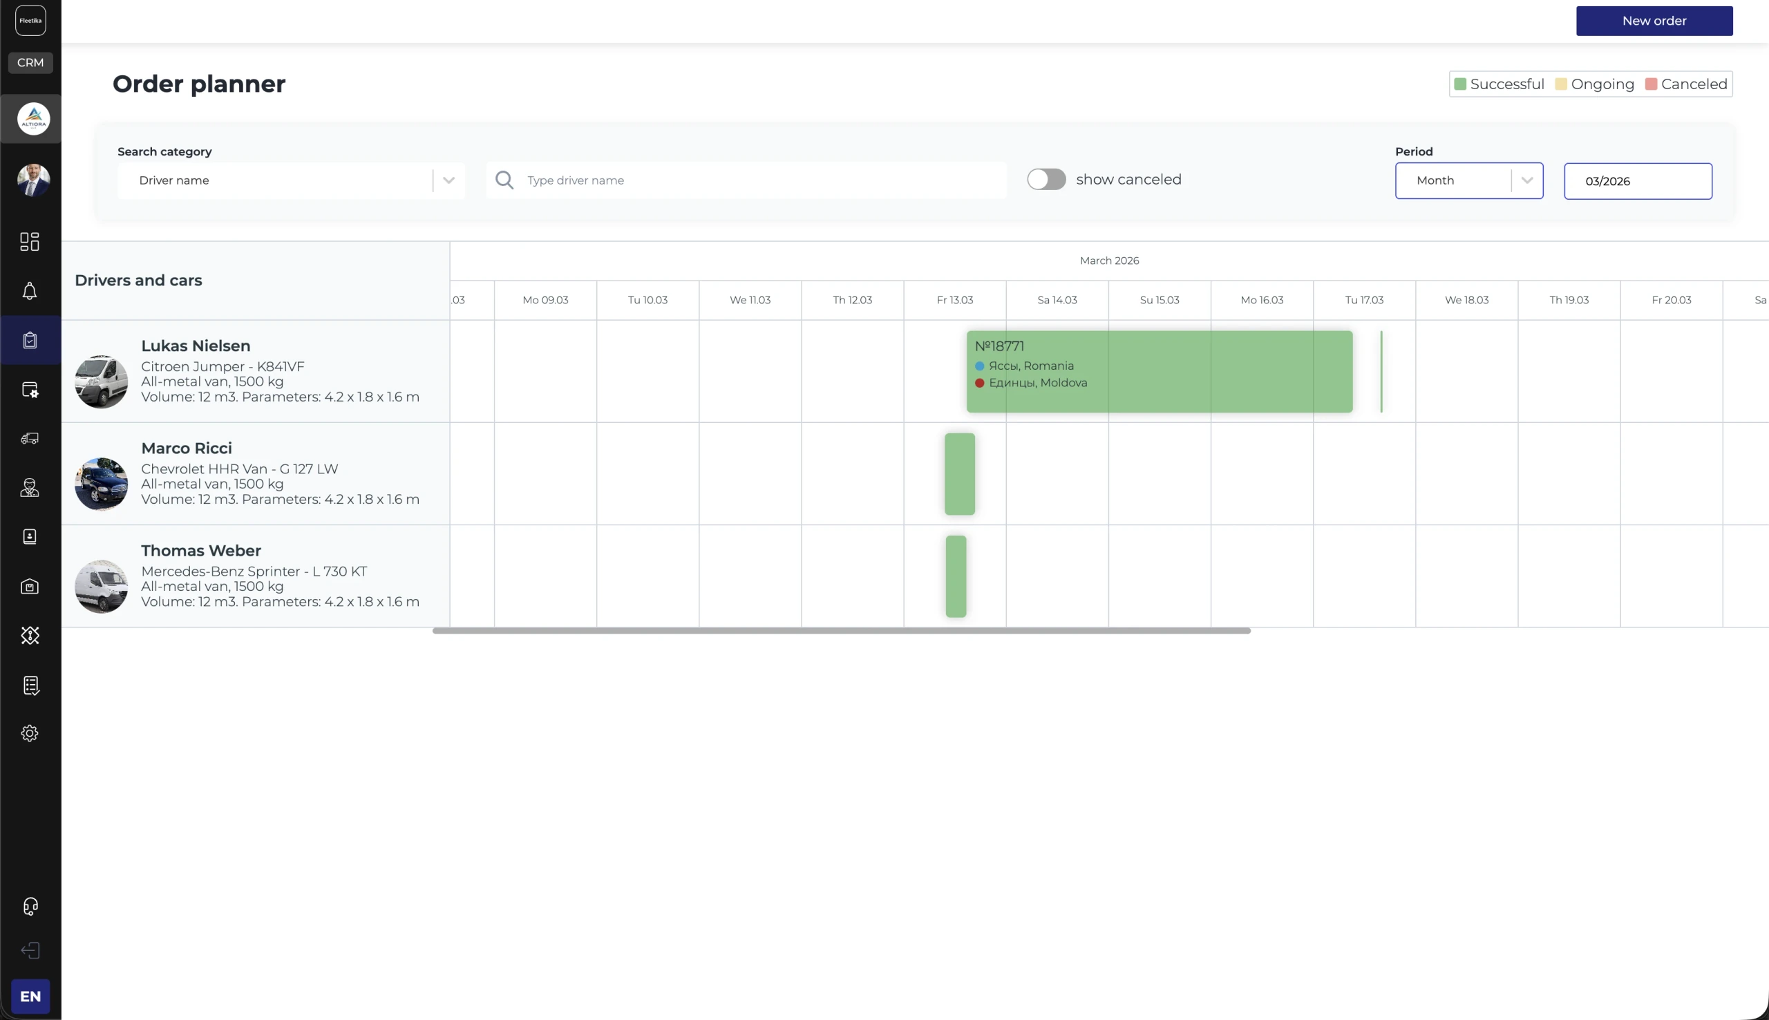Select Thomas Weber's green order bar
Image resolution: width=1769 pixels, height=1020 pixels.
pyautogui.click(x=956, y=576)
